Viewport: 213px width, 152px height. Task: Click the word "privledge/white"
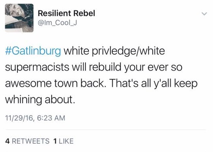click(128, 51)
